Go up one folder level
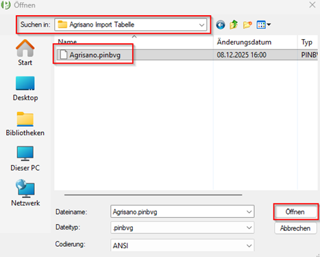Viewport: 320px width, 257px height. pyautogui.click(x=234, y=25)
